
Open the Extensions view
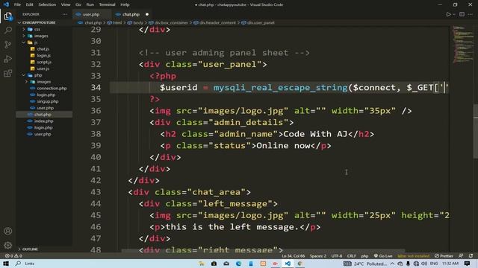[x=8, y=73]
